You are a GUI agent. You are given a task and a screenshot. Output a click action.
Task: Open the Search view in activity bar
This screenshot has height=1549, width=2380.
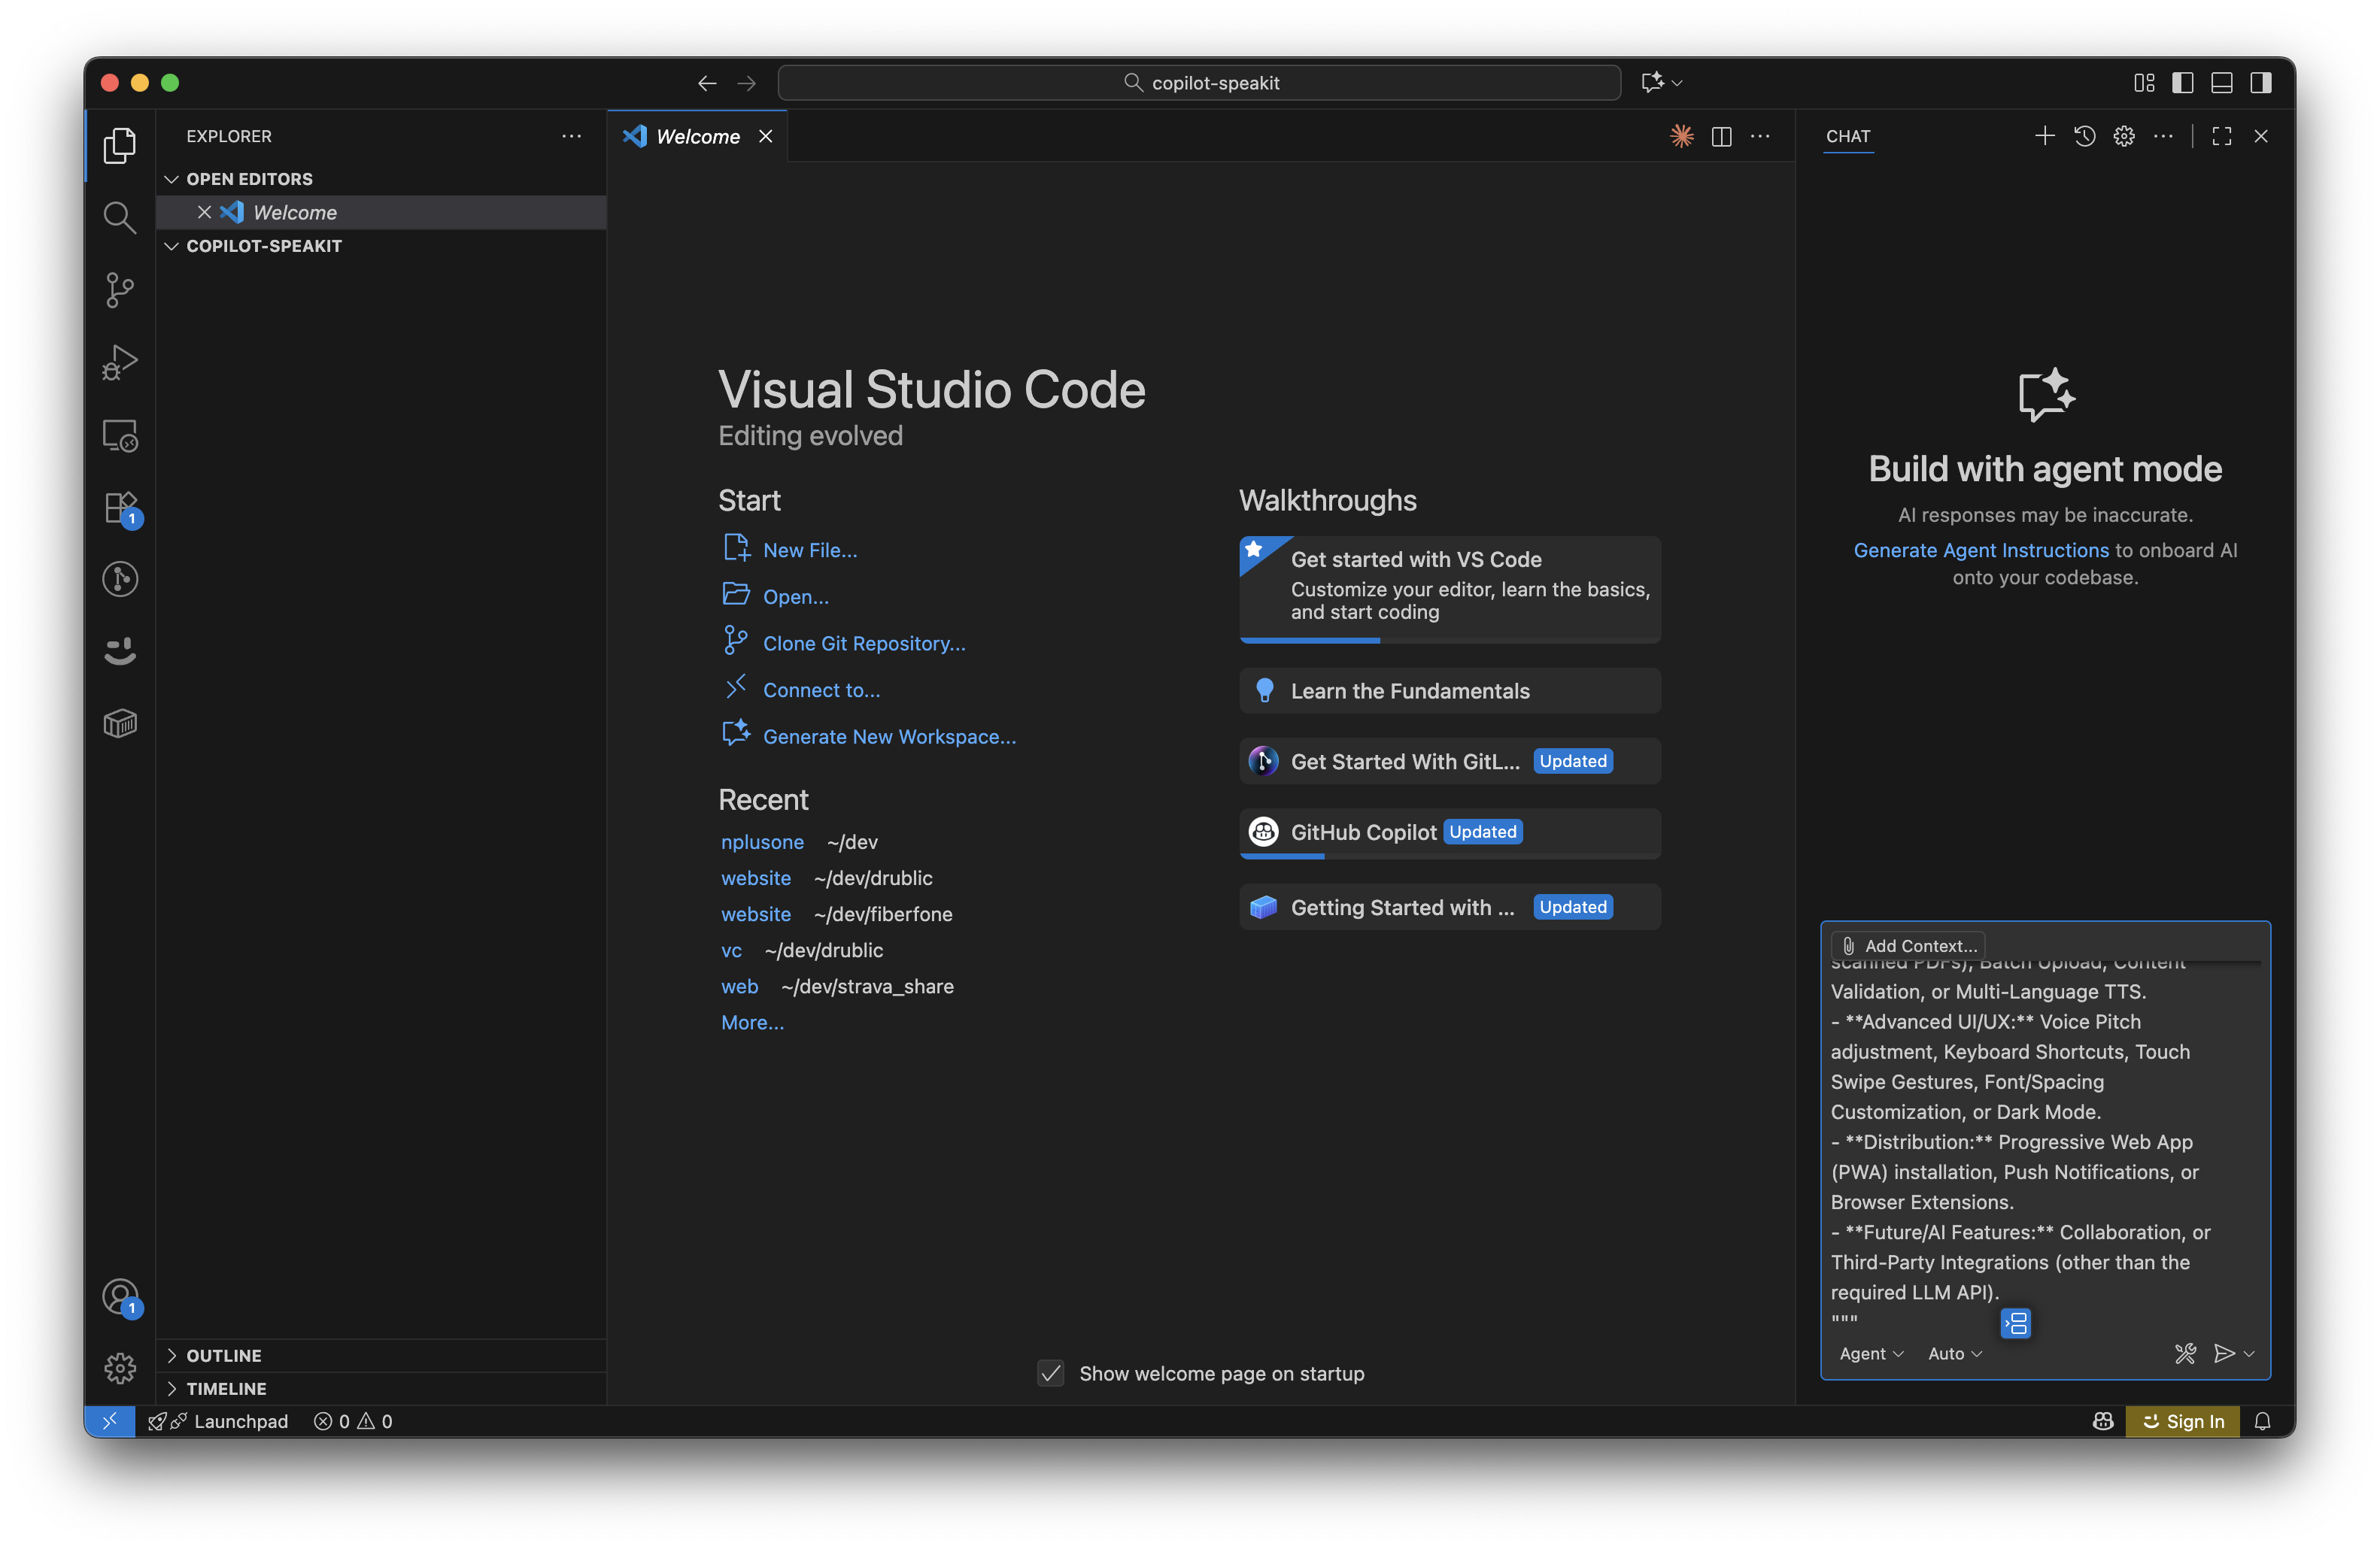click(119, 217)
